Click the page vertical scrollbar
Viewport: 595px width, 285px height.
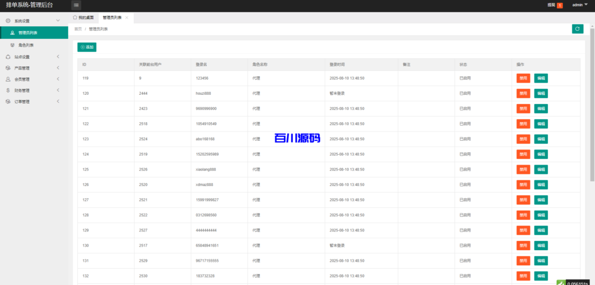coord(592,116)
